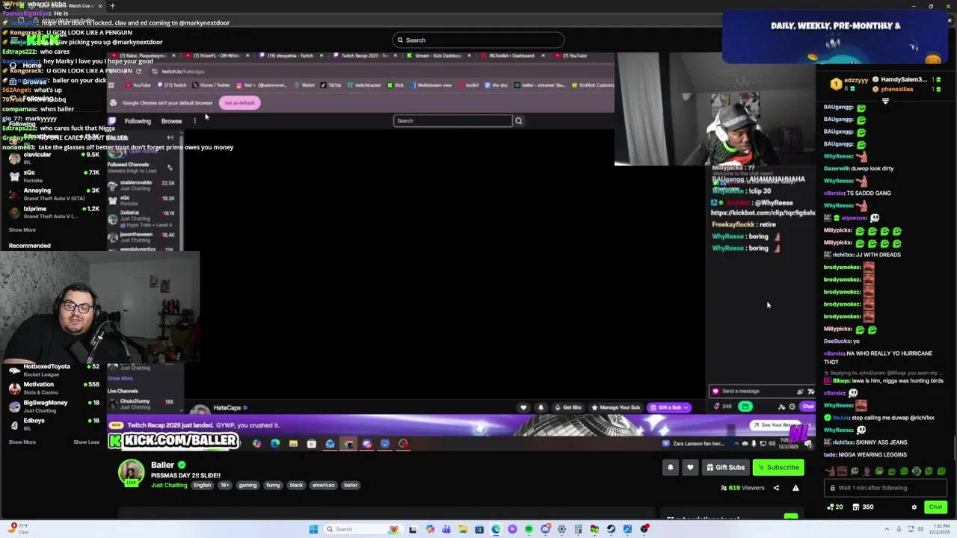Open clavicular channel in the sidebar
Viewport: 957px width, 538px height.
52,158
